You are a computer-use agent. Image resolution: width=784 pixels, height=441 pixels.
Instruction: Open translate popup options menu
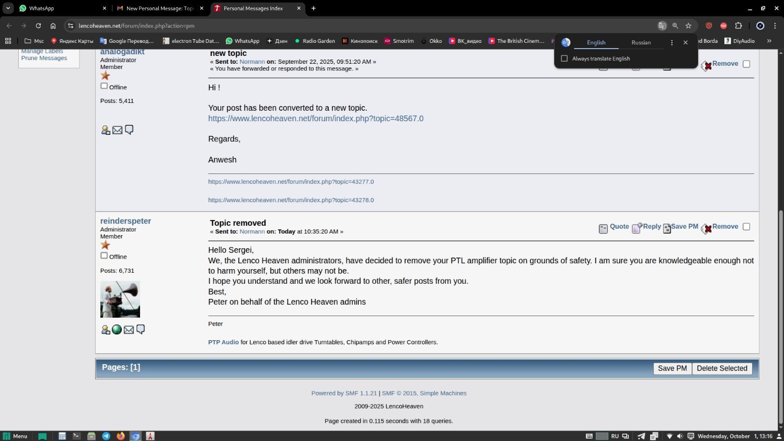tap(672, 42)
